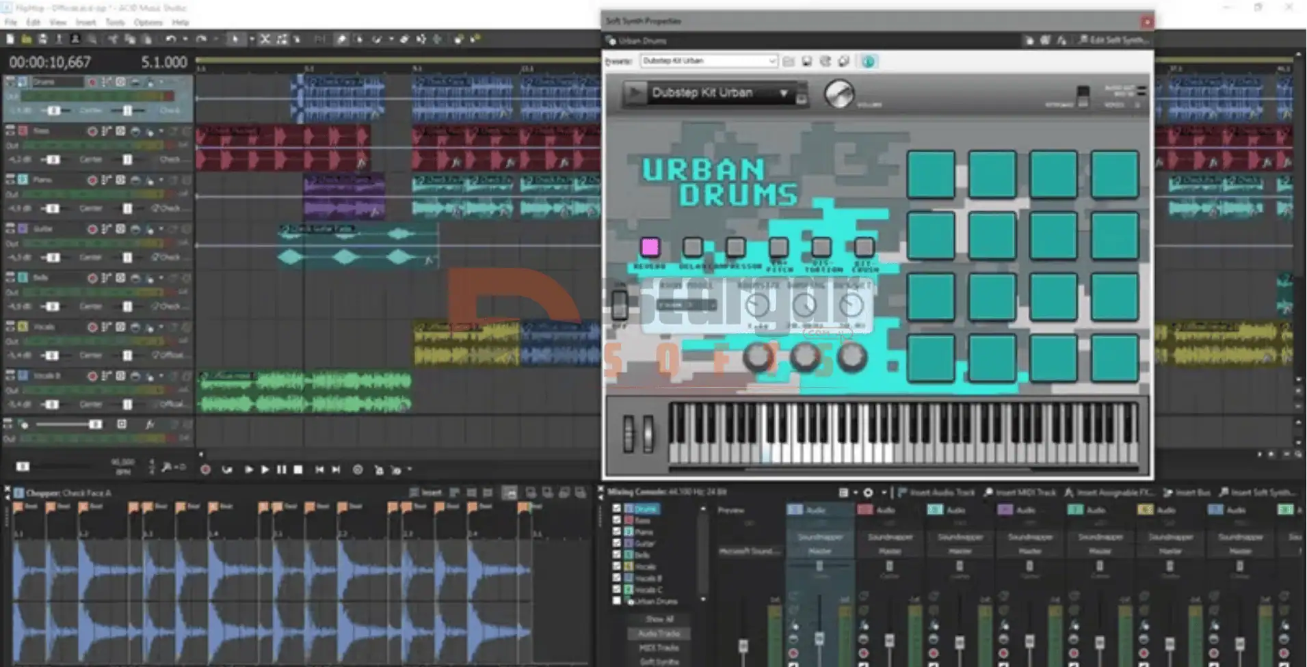1307x667 pixels.
Task: Click the master bus FX icon
Action: point(150,424)
